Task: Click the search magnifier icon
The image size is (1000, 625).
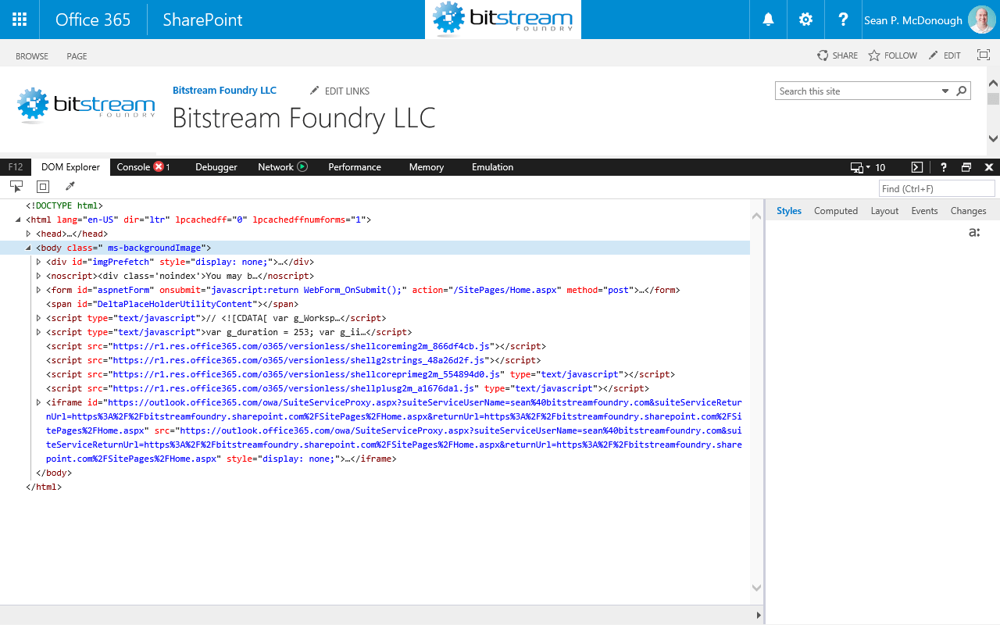Action: tap(962, 91)
